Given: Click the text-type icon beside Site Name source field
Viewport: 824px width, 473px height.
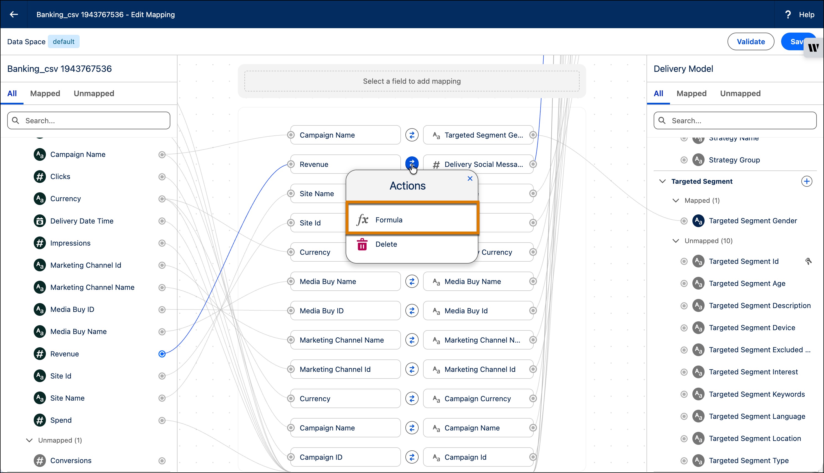Looking at the screenshot, I should tap(40, 398).
